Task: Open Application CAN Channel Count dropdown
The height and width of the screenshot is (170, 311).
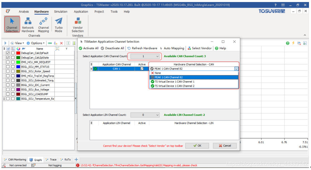Action: point(145,56)
